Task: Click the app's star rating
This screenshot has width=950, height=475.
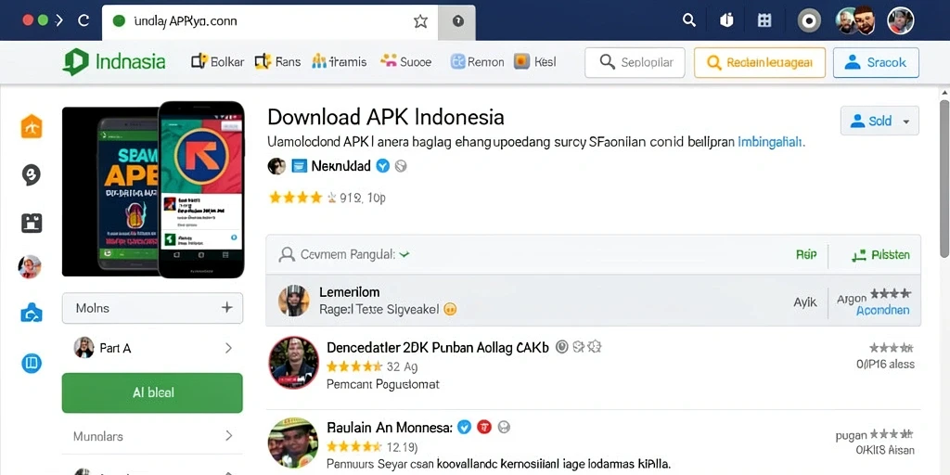Action: pos(302,198)
